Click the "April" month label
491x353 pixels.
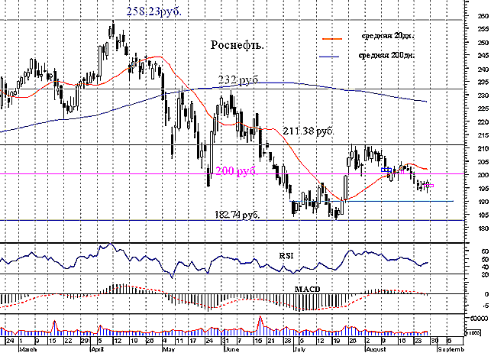click(x=99, y=349)
